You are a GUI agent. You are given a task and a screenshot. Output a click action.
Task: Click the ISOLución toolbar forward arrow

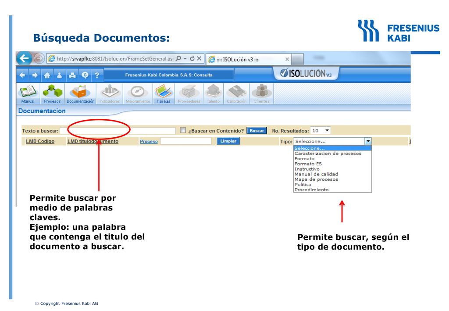click(35, 75)
